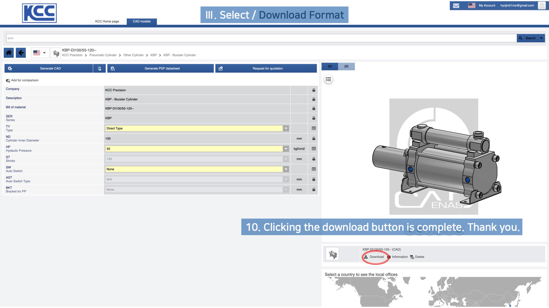The image size is (549, 308).
Task: Switch to the 2D viewer tab
Action: pos(346,66)
